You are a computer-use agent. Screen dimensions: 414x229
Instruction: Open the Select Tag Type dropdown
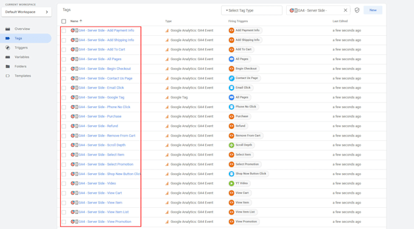click(x=251, y=10)
